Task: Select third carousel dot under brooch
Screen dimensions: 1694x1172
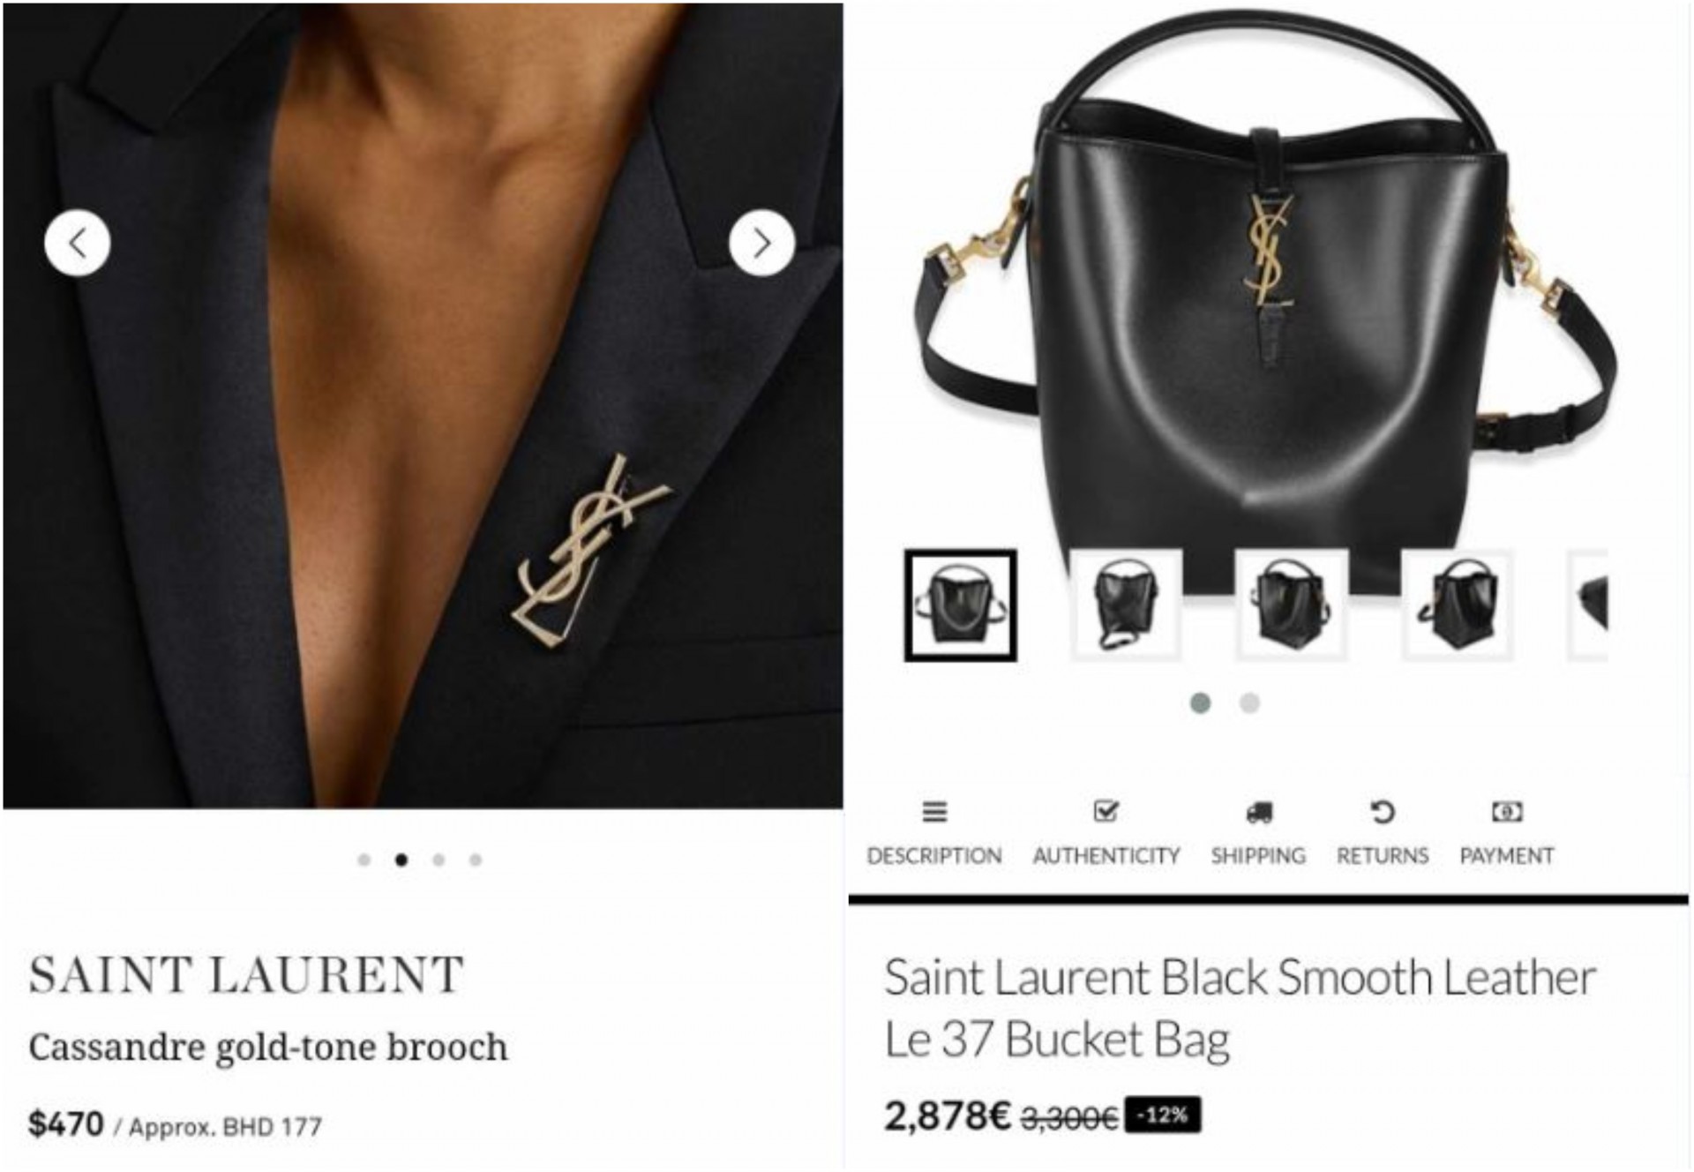Action: (438, 860)
